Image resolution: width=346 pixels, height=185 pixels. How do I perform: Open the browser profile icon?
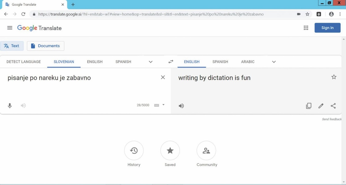[x=331, y=14]
